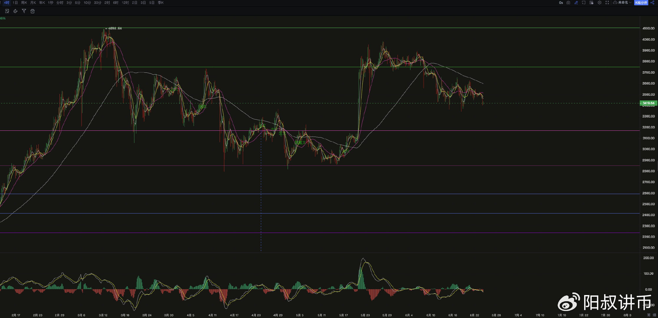Click the filter funnel icon
658x318 pixels.
click(x=24, y=11)
